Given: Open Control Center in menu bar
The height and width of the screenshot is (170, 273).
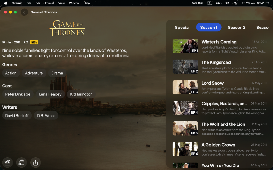Looking at the screenshot, I should [236, 3].
